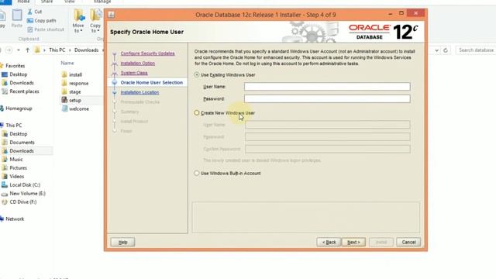Focus the existing user User Name field
Image resolution: width=496 pixels, height=279 pixels.
pos(327,86)
